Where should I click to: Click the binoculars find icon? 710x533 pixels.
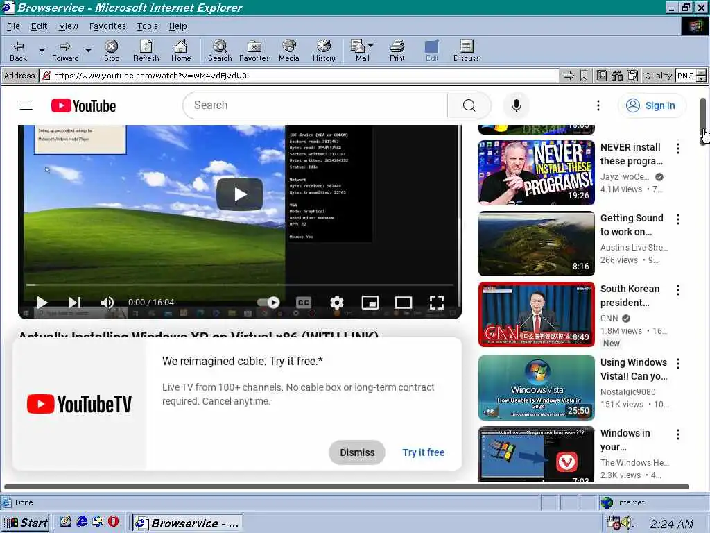coord(616,76)
